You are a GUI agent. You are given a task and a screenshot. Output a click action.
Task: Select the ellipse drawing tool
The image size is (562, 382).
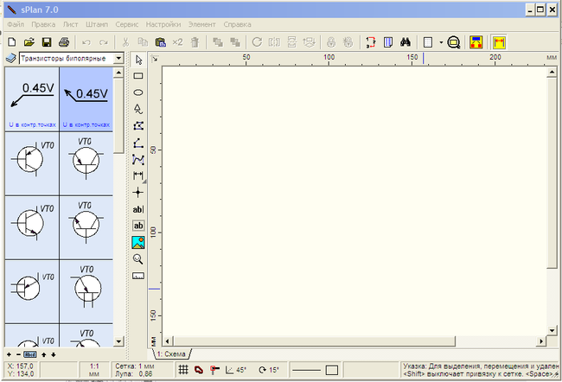pos(138,92)
